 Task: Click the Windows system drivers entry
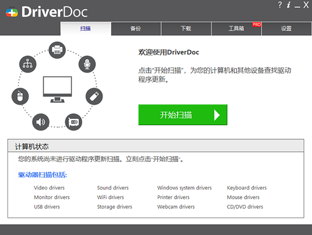184,188
